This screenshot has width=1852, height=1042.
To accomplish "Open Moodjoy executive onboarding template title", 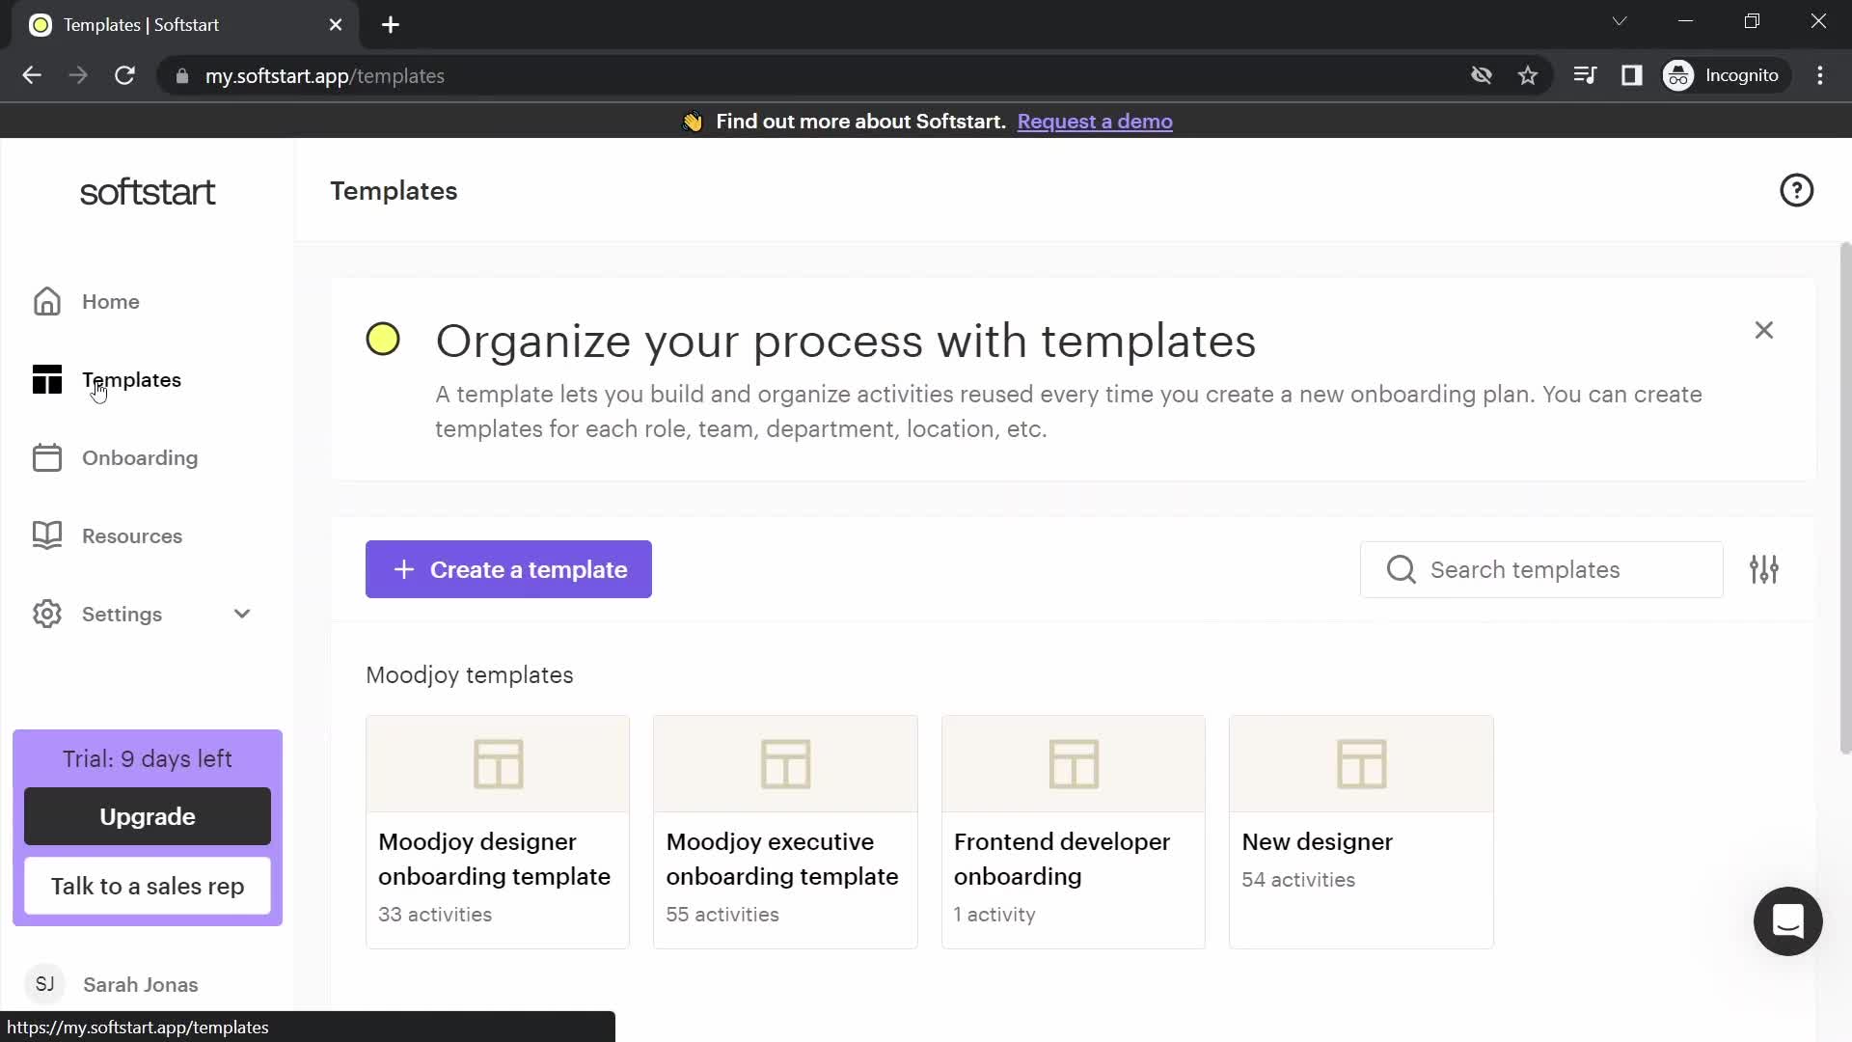I will [782, 860].
